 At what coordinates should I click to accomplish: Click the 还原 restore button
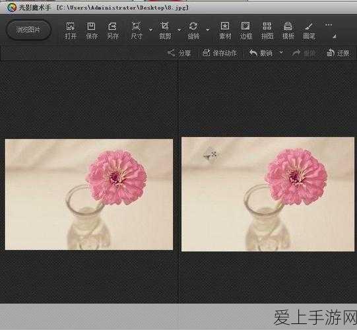(338, 53)
